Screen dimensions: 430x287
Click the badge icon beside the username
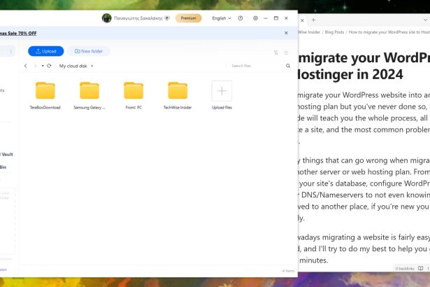pyautogui.click(x=167, y=18)
